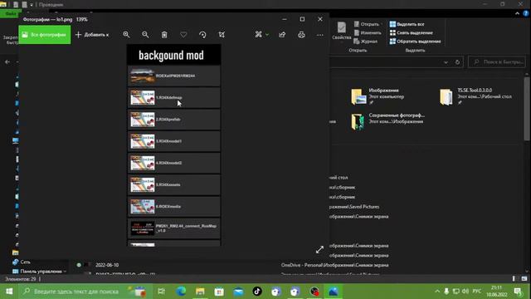Click Снять выделение (Select none)
531x299 pixels.
coord(412,32)
